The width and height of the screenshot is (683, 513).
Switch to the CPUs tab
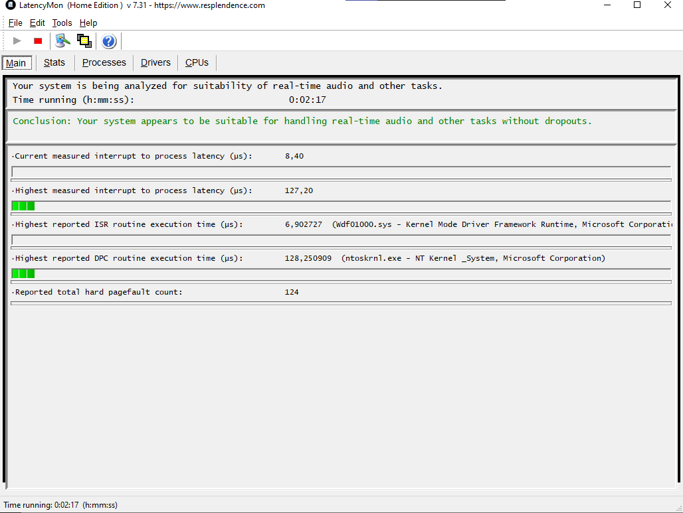coord(197,62)
